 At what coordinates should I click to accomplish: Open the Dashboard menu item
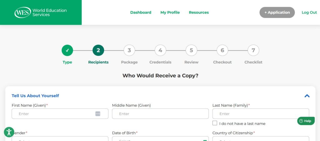141,12
